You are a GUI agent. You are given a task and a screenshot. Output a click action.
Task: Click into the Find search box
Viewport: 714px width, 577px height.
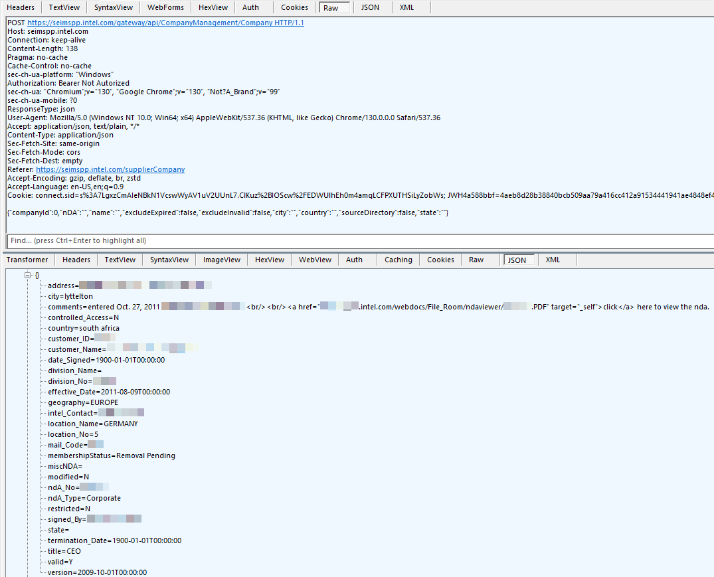pos(360,241)
